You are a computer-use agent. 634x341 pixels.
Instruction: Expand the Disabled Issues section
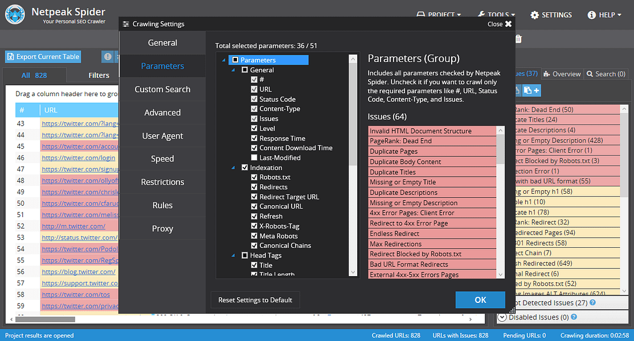pos(502,317)
